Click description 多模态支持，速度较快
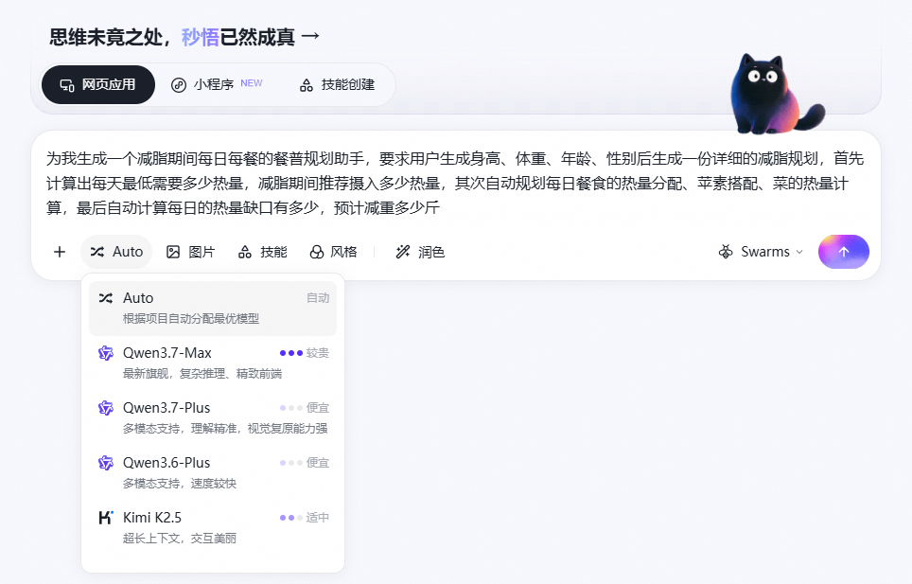Screen dimensions: 912x584 click(x=180, y=484)
